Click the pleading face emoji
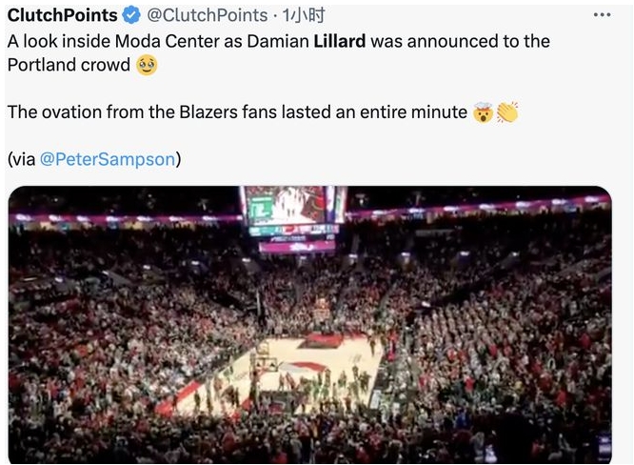634x465 pixels. click(x=146, y=66)
